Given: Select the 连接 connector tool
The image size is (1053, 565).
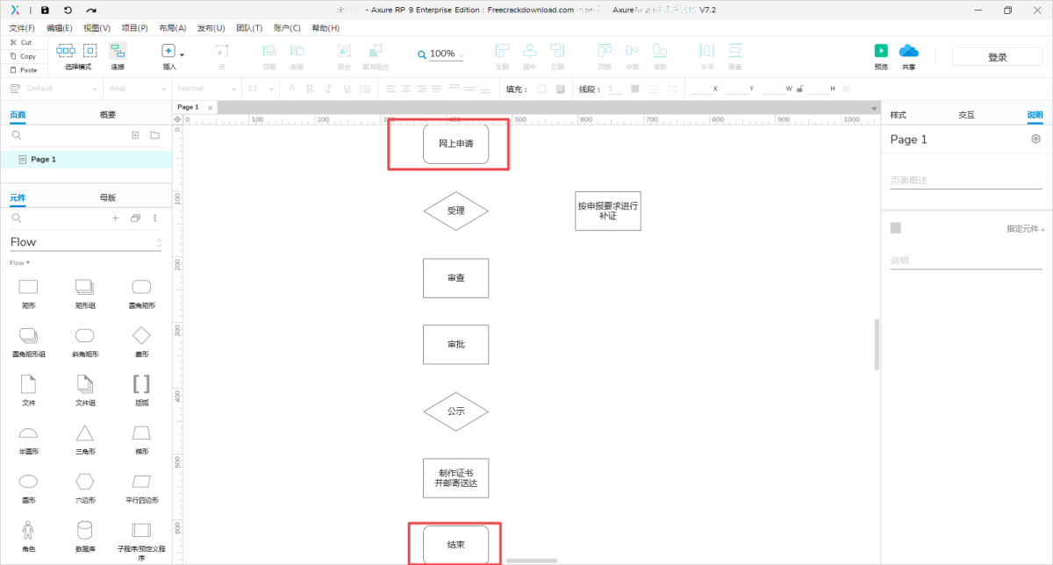Looking at the screenshot, I should click(x=118, y=53).
